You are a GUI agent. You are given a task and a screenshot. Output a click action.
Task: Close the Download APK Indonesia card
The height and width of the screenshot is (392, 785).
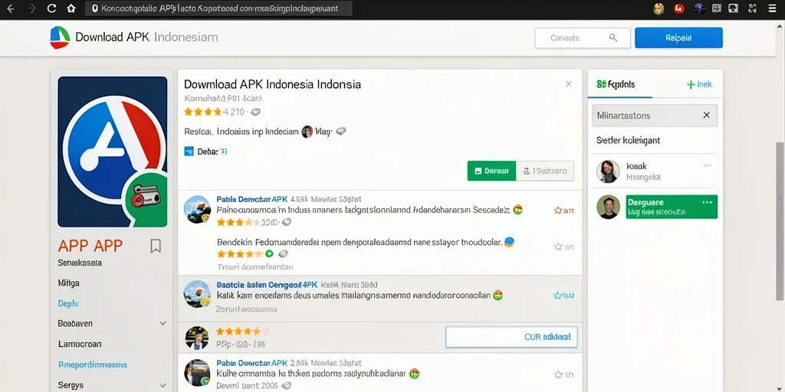(x=568, y=84)
